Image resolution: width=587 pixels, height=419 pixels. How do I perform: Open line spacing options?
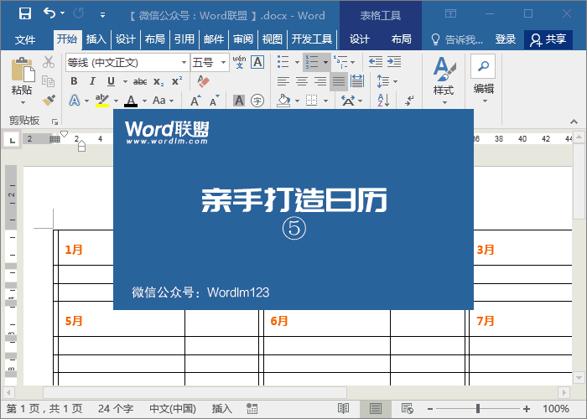click(x=387, y=81)
